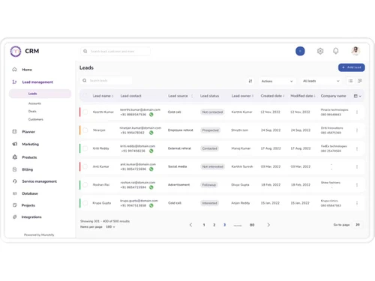This screenshot has width=375, height=281.
Task: Click the Go to page input
Action: point(358,225)
